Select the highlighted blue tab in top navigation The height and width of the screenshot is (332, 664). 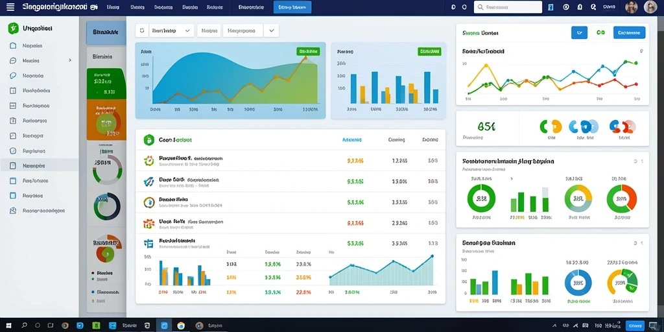pos(292,7)
